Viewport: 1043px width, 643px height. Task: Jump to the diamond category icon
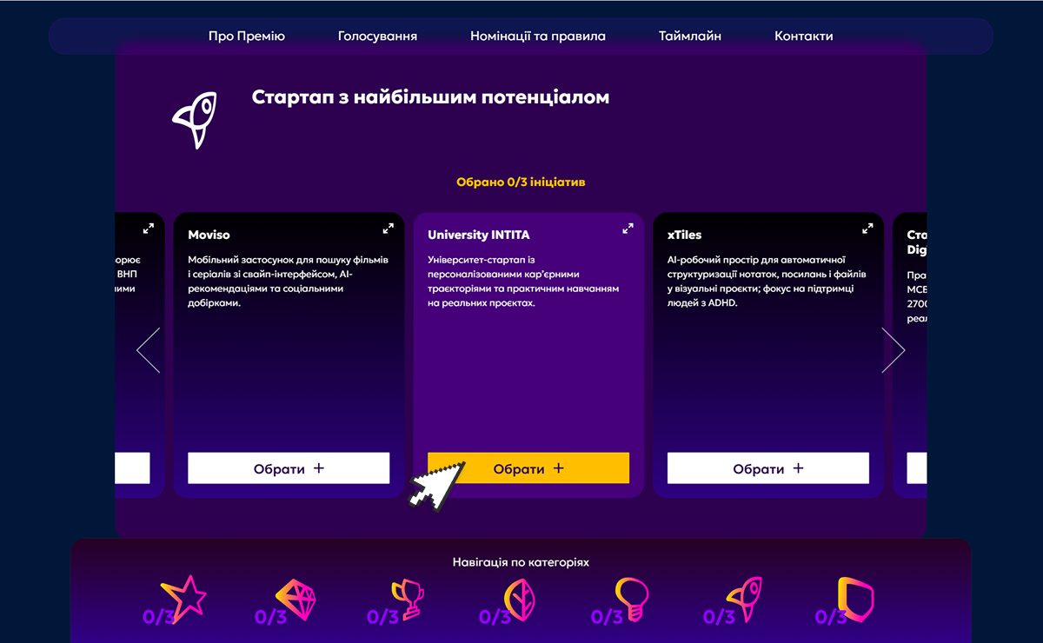[298, 600]
